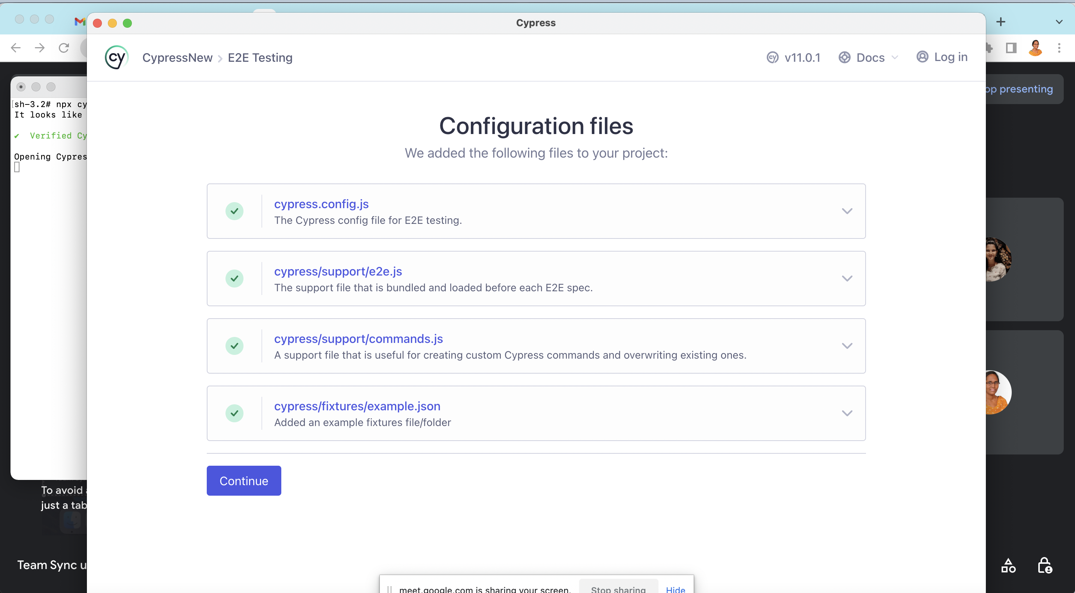Open the browser three-dot menu
The width and height of the screenshot is (1075, 593).
click(1059, 48)
